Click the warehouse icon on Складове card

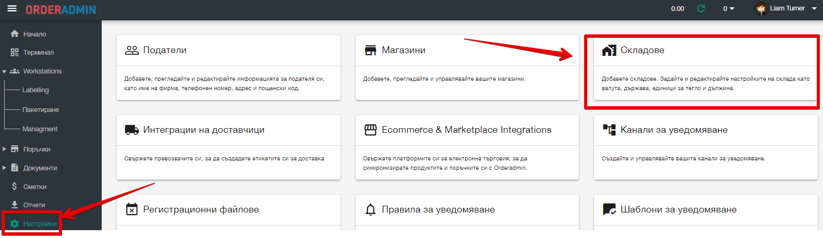(609, 50)
